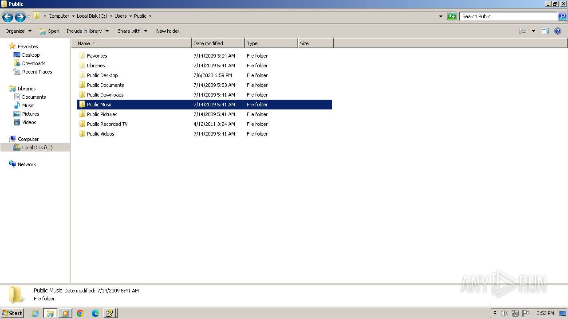Click the New folder button

(168, 31)
